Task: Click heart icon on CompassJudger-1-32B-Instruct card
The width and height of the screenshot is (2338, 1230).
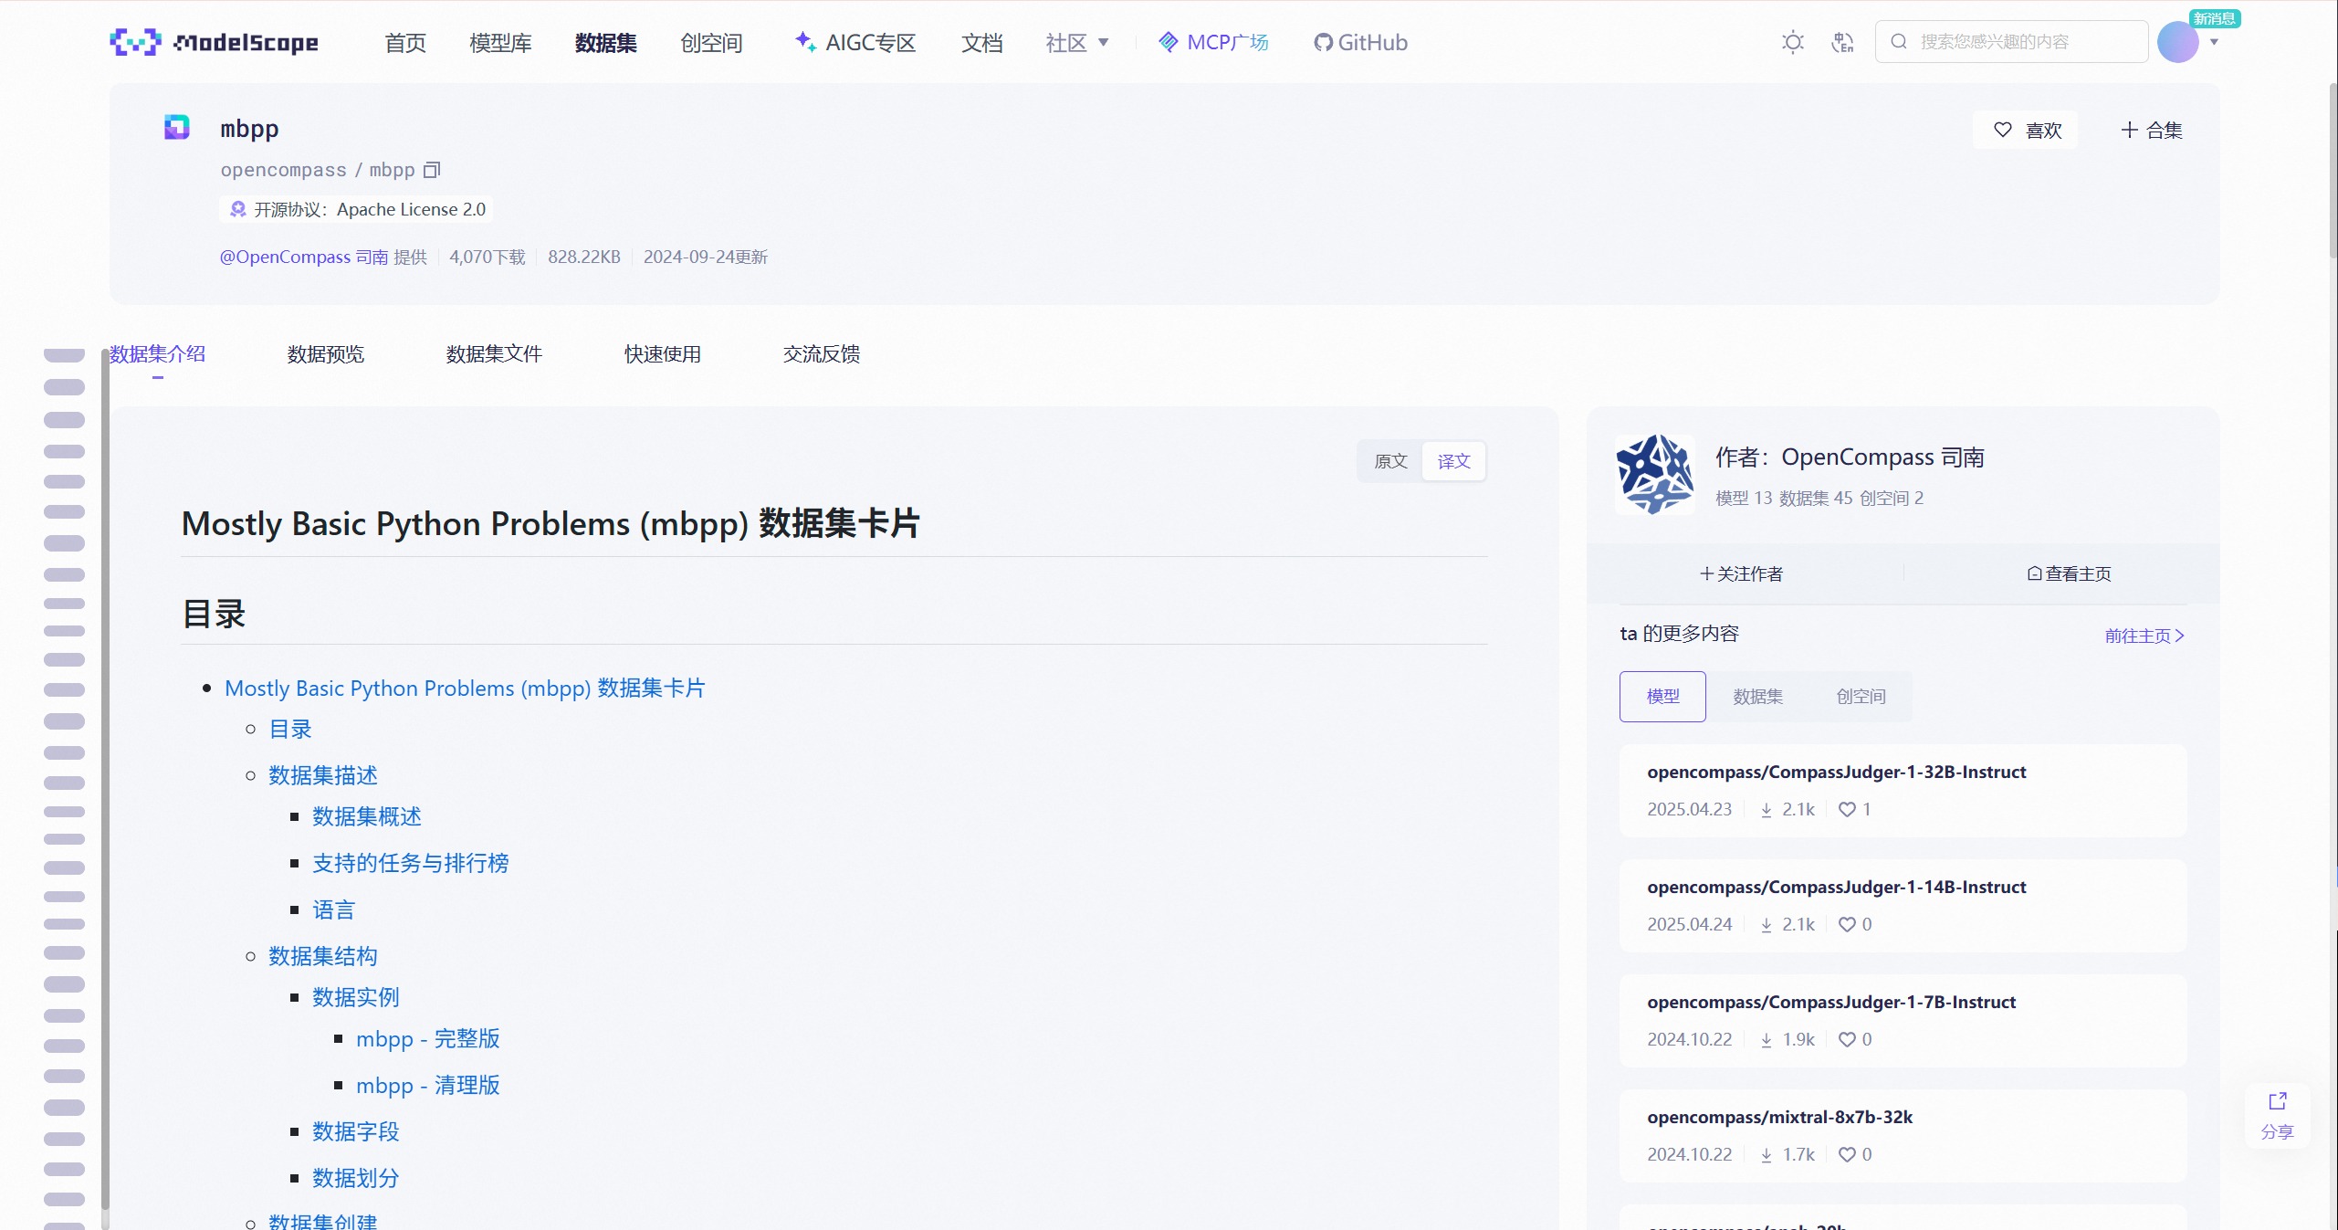Action: point(1847,810)
